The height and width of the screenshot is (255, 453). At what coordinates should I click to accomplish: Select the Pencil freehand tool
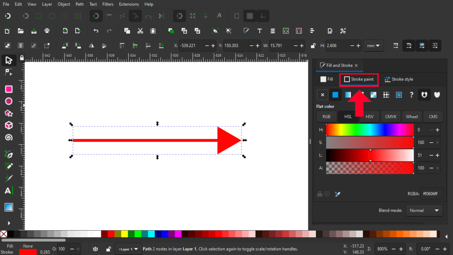pos(9,166)
